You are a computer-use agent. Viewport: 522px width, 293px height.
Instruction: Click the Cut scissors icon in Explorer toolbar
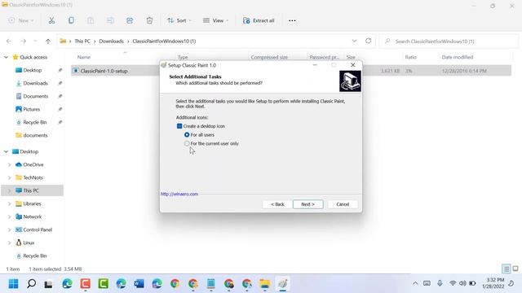[51, 20]
